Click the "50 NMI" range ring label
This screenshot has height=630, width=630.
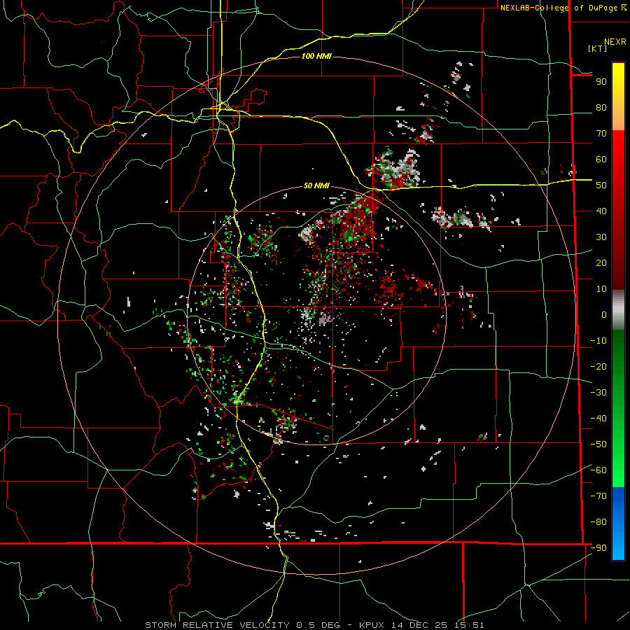pos(316,185)
